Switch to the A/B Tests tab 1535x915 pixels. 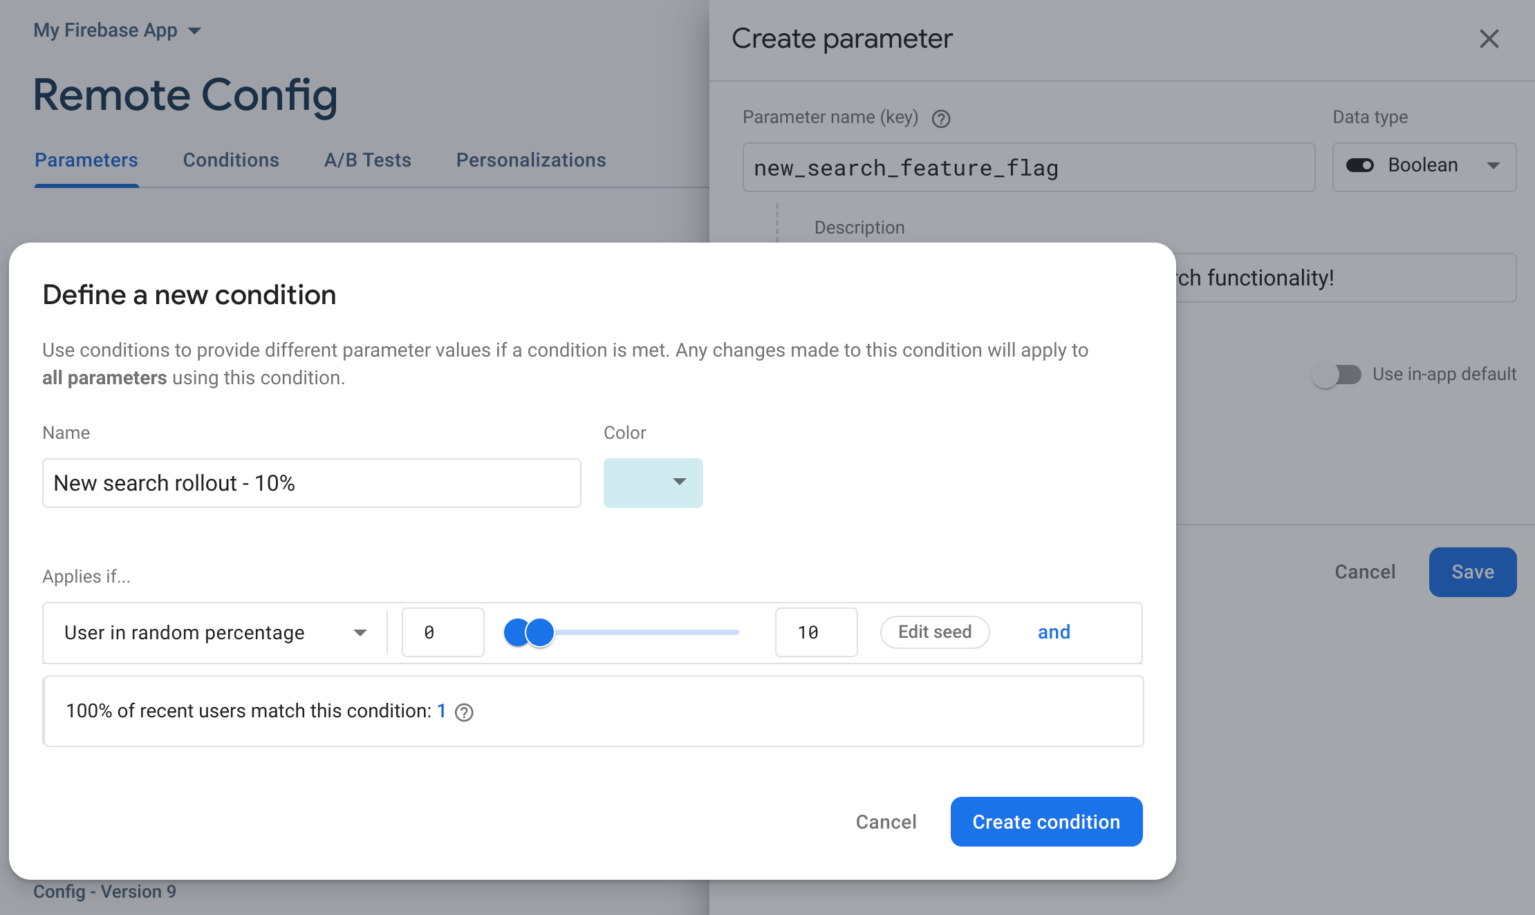click(x=367, y=160)
